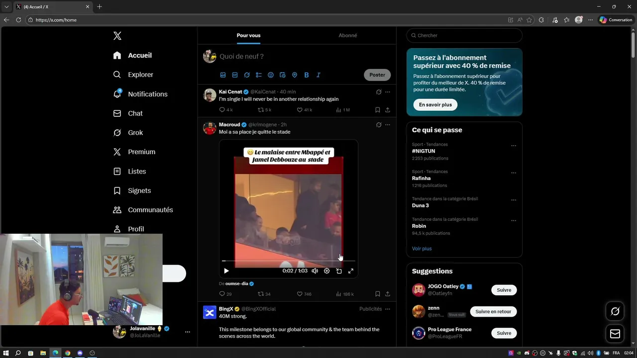
Task: Follow Pro League France
Action: click(x=504, y=333)
